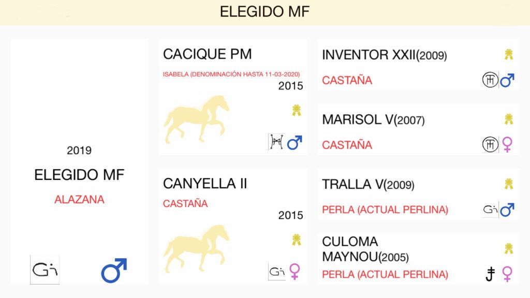Click the yellow rosette icon in CACIQUE PM card
Viewport: 530px width, 298px height.
tap(297, 110)
